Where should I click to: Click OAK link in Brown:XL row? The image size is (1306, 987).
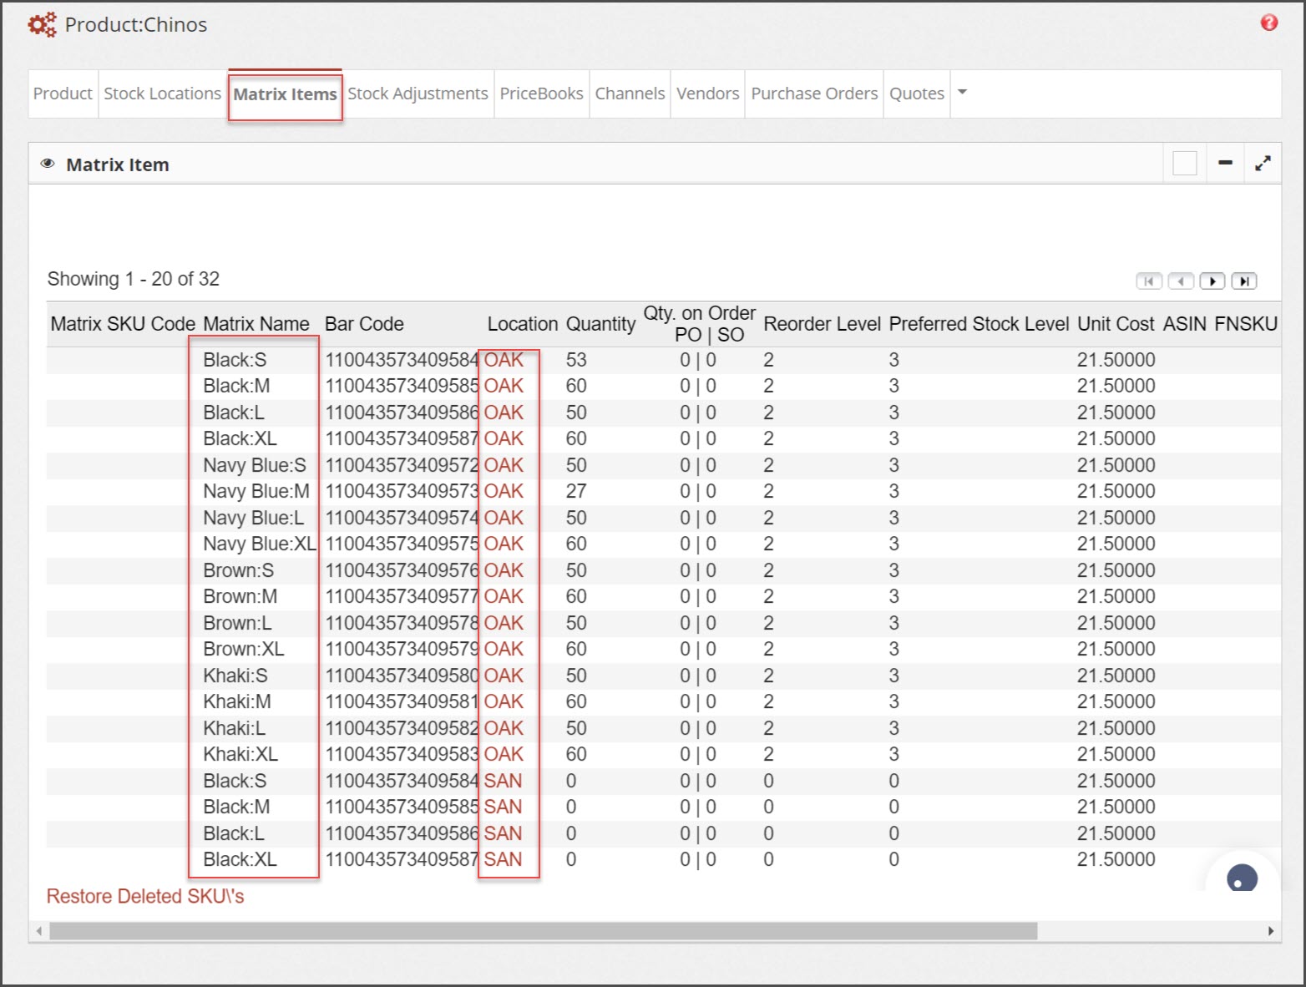tap(504, 649)
